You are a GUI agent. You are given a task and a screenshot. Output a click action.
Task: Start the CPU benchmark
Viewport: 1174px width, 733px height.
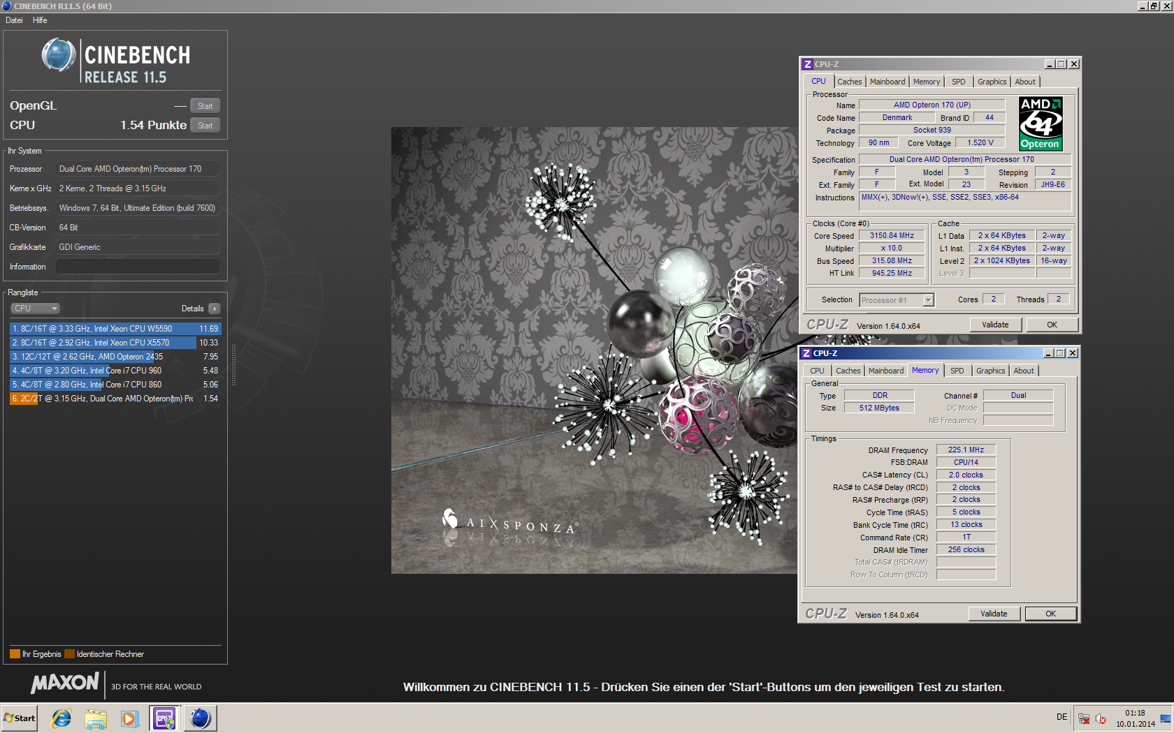tap(205, 126)
